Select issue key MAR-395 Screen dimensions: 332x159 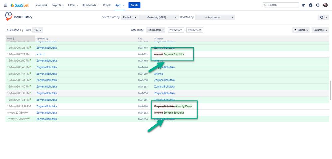(x=143, y=100)
